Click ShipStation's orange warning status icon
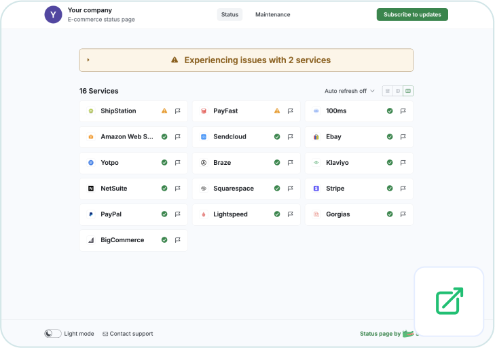This screenshot has height=348, width=495. (x=164, y=111)
